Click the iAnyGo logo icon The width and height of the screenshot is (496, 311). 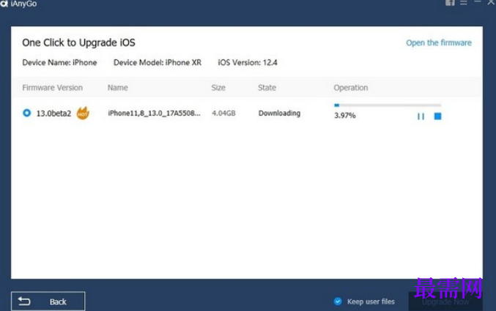tap(4, 4)
